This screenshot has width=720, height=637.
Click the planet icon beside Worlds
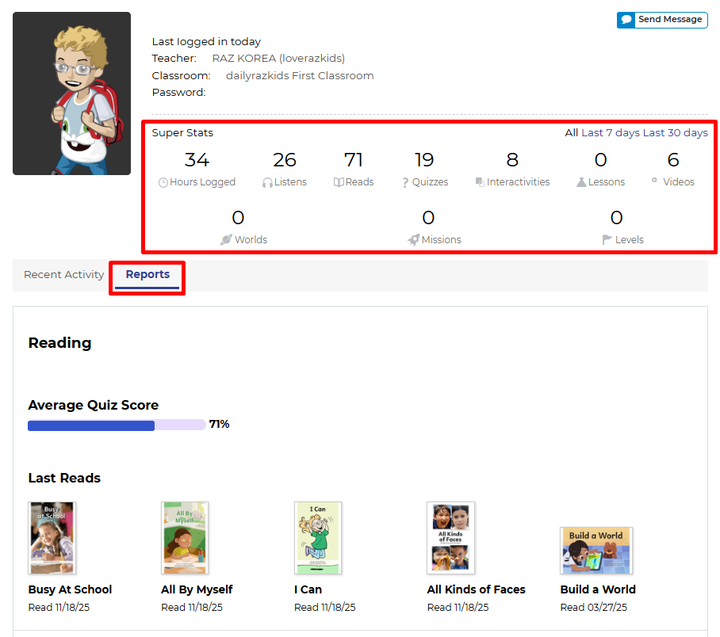coord(226,239)
